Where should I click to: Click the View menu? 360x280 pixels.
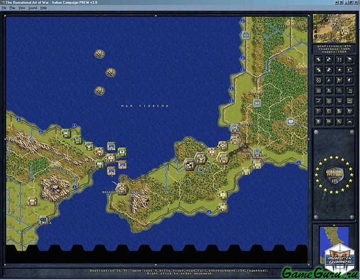tap(22, 8)
